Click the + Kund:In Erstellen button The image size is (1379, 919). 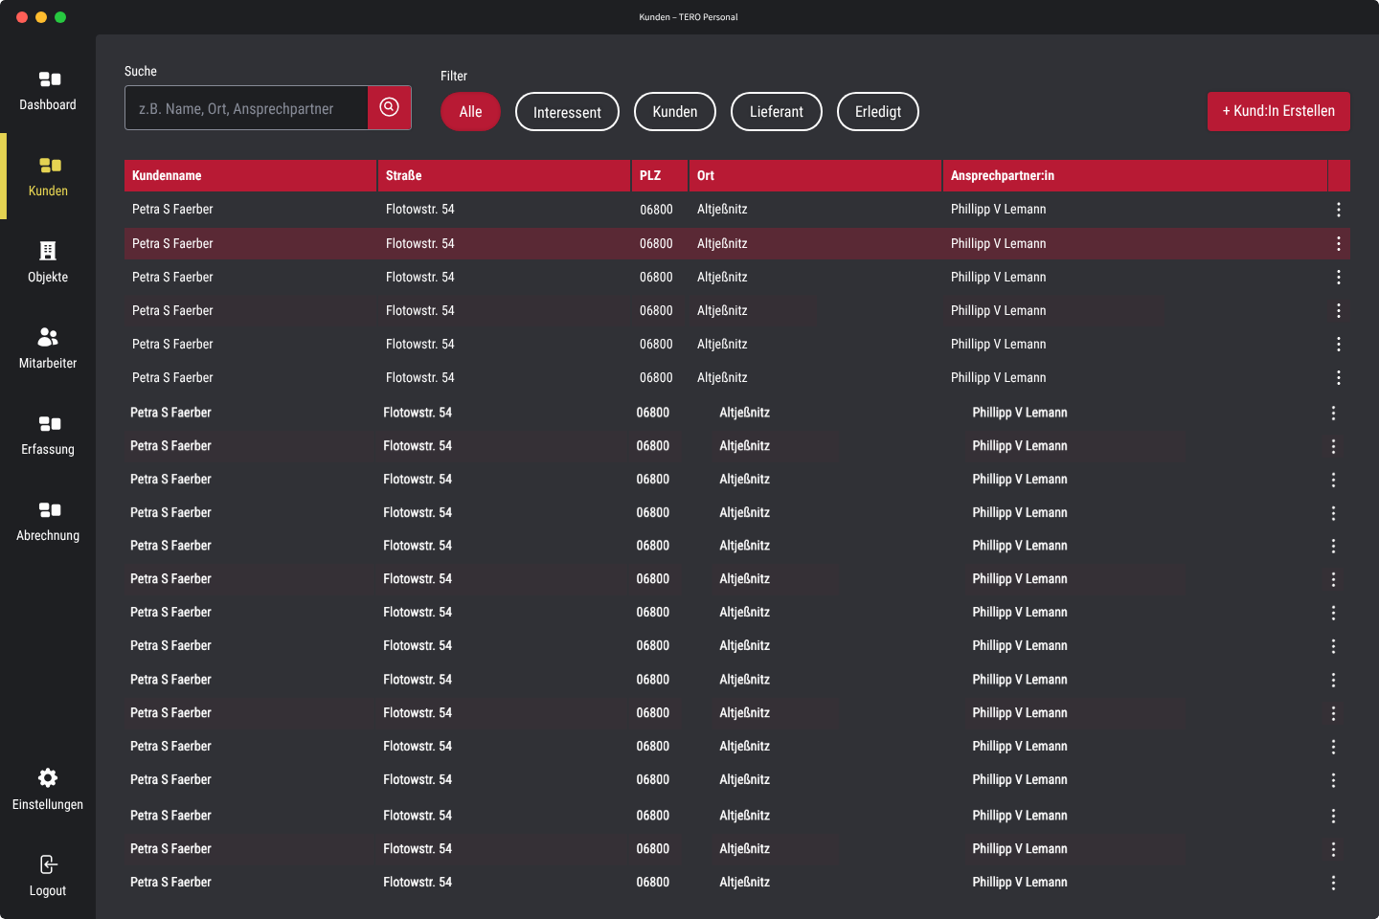point(1278,111)
